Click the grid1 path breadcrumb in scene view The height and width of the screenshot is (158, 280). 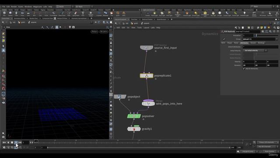coord(22,22)
